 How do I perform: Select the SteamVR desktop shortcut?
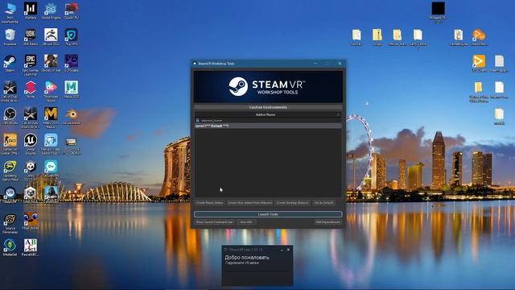point(10,195)
